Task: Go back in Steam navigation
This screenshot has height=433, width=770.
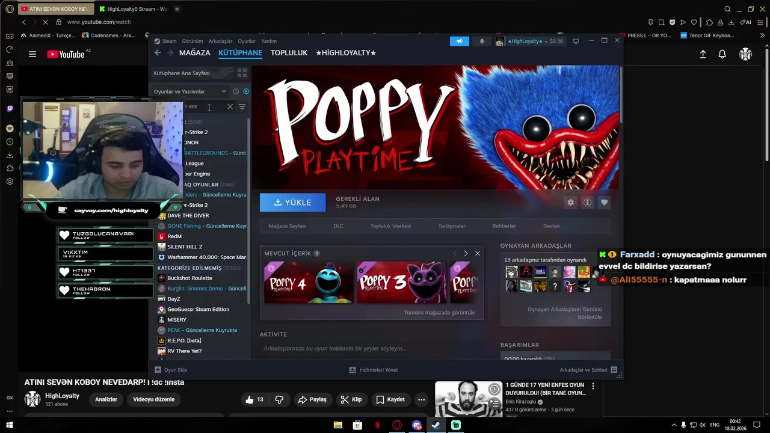Action: click(x=158, y=53)
